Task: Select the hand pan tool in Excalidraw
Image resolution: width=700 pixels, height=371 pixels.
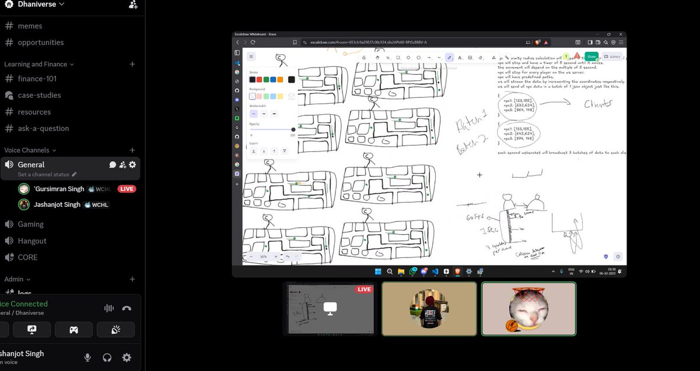Action: coord(378,58)
